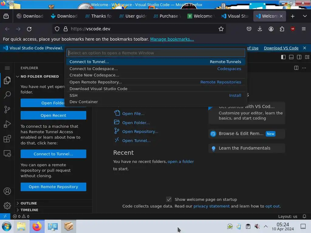
Task: Click Manage bookmarks... link
Action: (172, 39)
